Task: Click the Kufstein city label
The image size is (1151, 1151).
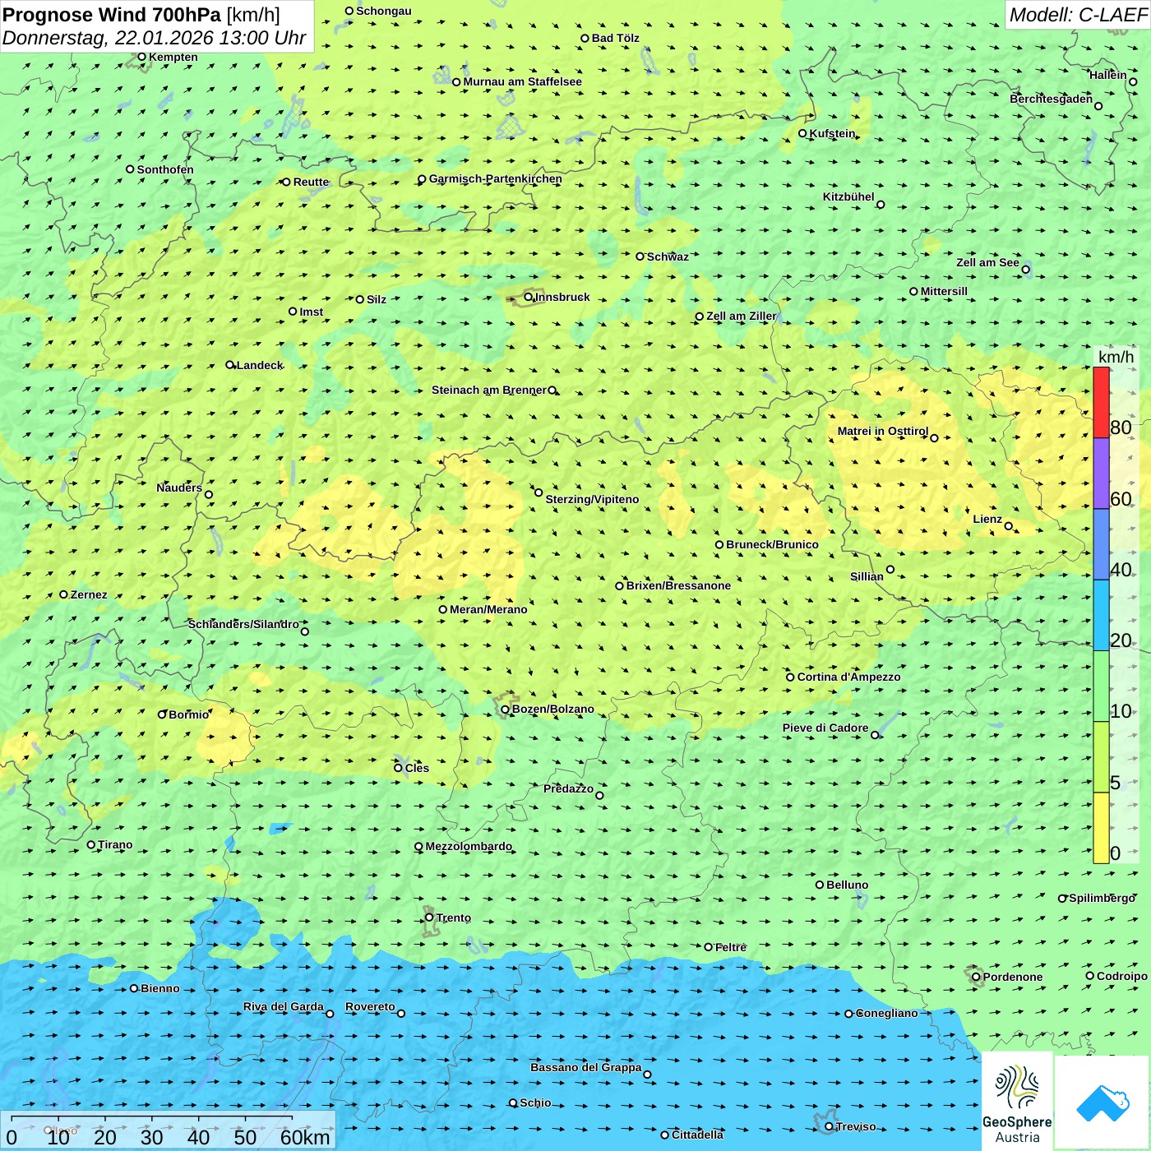Action: click(x=832, y=133)
